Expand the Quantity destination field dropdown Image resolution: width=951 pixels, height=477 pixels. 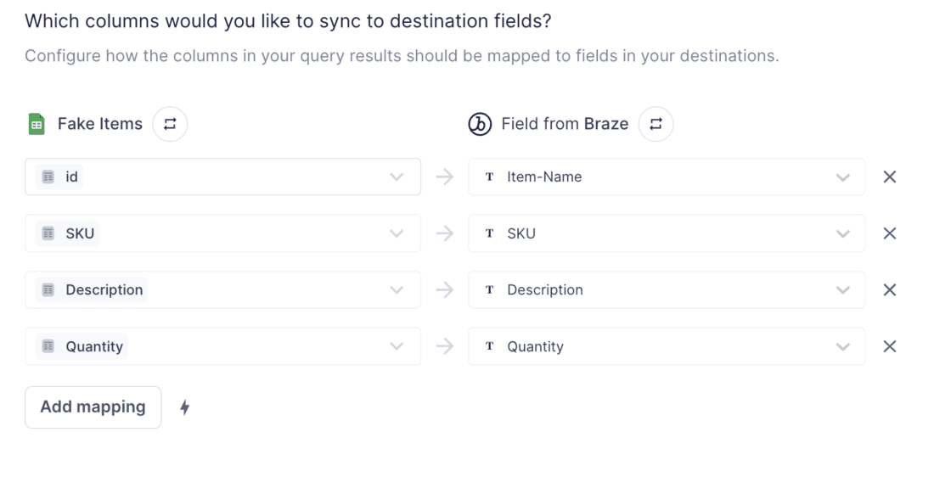(842, 346)
